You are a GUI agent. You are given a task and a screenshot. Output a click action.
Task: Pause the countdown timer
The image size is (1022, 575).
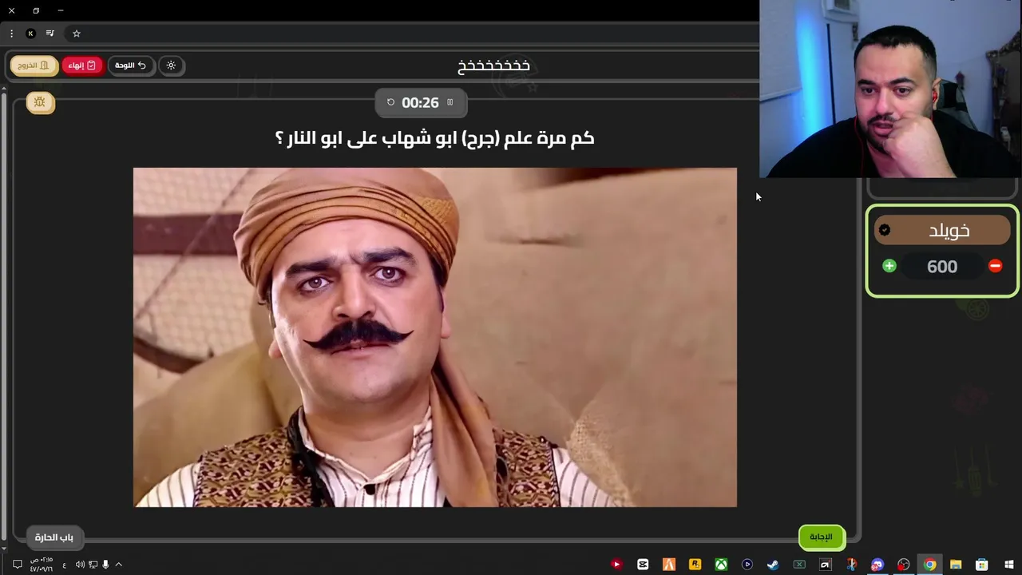point(450,102)
